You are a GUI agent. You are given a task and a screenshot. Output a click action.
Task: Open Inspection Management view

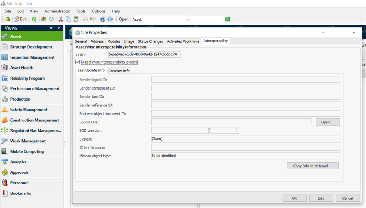pos(32,57)
